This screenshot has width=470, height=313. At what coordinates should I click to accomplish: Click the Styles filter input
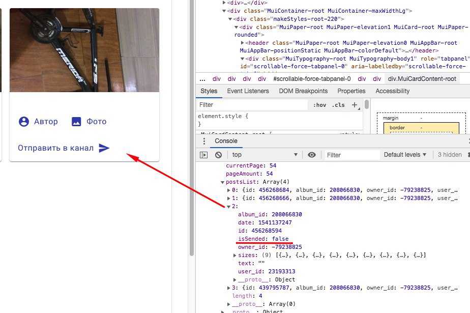(252, 105)
